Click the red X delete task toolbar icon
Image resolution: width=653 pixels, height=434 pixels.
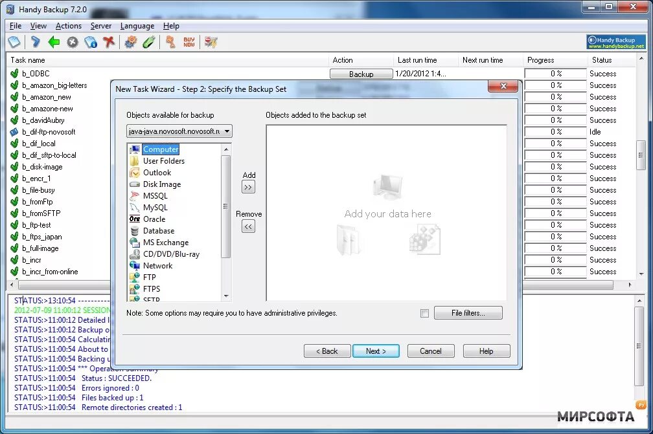[109, 42]
